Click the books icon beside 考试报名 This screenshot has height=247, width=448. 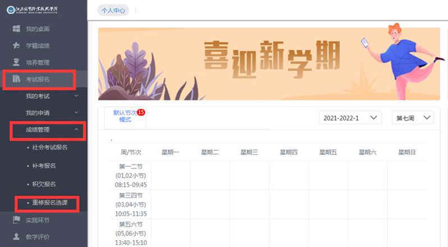click(16, 79)
